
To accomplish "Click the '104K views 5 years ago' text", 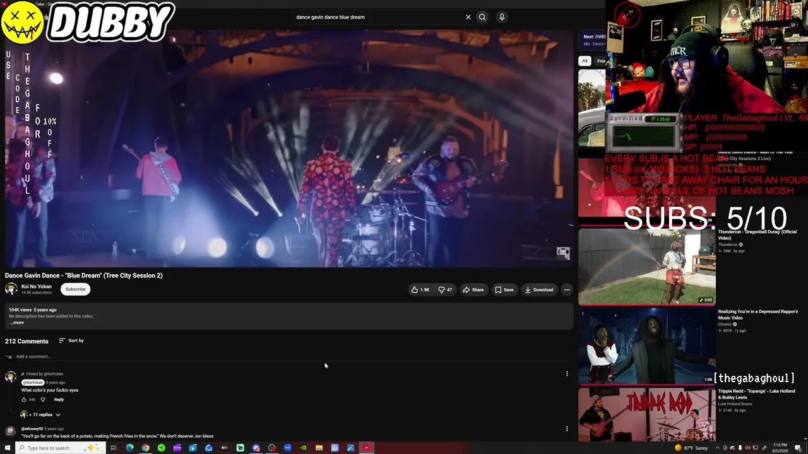I will point(32,310).
